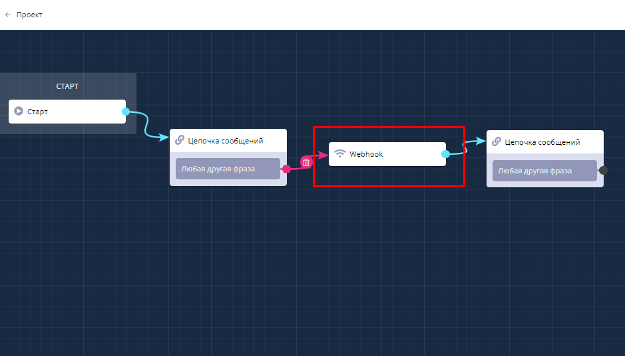Click the chain icon of the right Цепочка сообщений
The height and width of the screenshot is (356, 625).
point(497,141)
